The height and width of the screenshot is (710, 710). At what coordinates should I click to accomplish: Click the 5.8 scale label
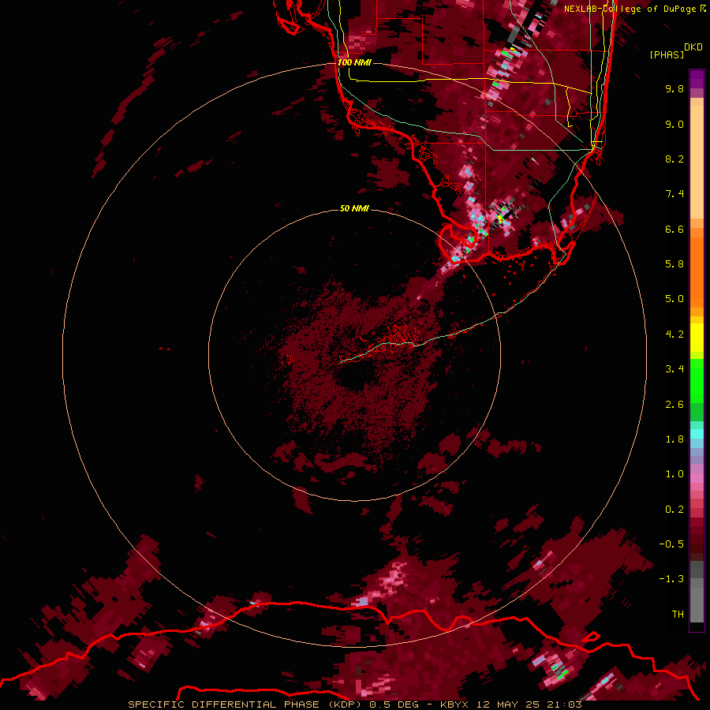coord(674,264)
